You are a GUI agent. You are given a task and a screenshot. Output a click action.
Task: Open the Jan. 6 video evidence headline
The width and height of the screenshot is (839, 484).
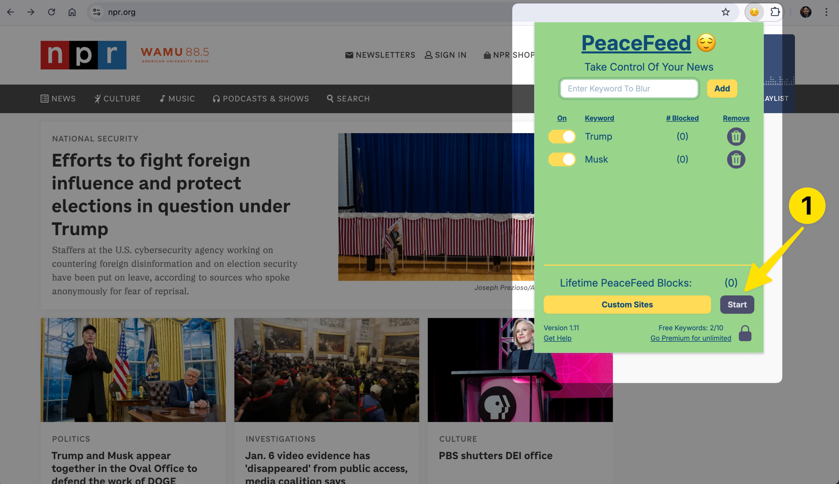click(326, 468)
